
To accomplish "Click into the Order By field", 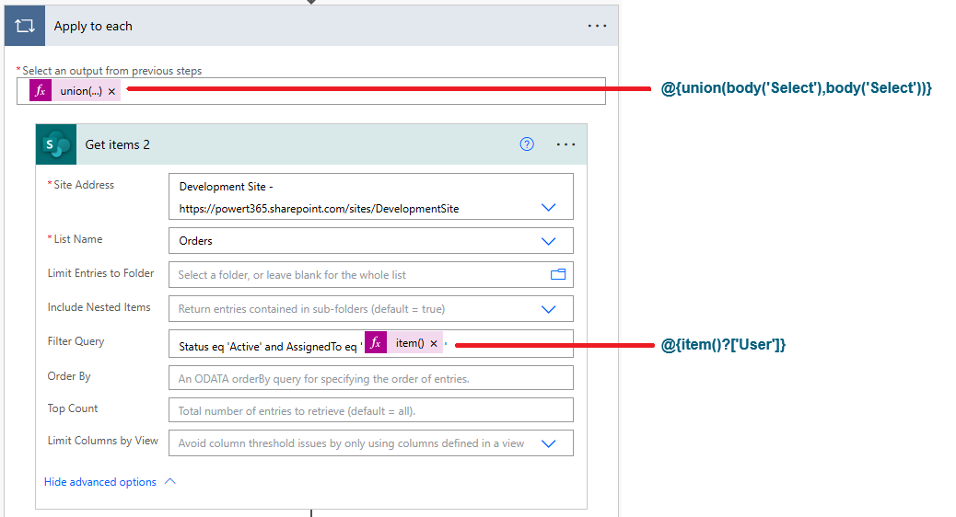I will (x=370, y=378).
